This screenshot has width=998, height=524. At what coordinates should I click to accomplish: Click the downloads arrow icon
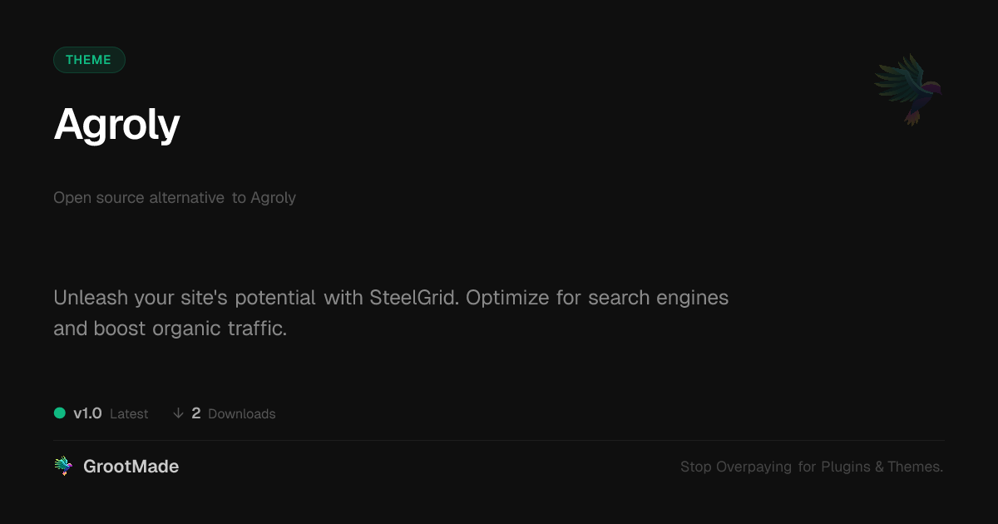pos(178,413)
